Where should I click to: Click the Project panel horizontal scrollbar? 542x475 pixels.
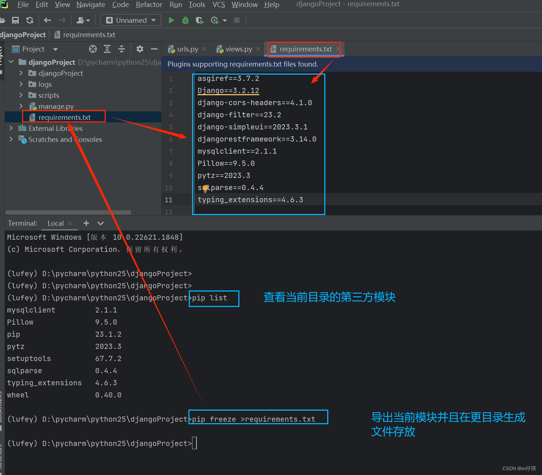[68, 213]
